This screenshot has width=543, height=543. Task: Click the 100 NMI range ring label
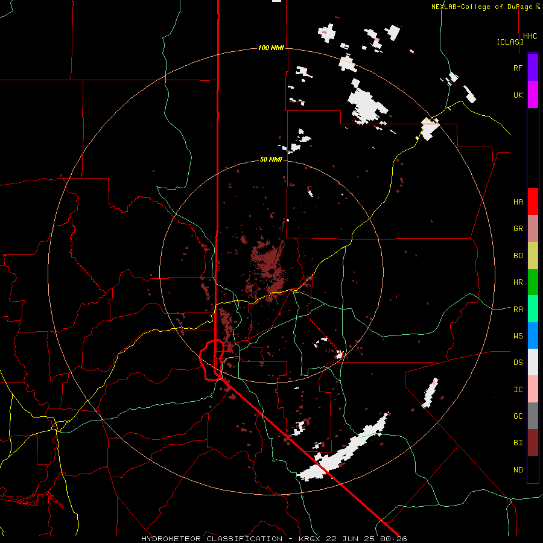tap(271, 48)
